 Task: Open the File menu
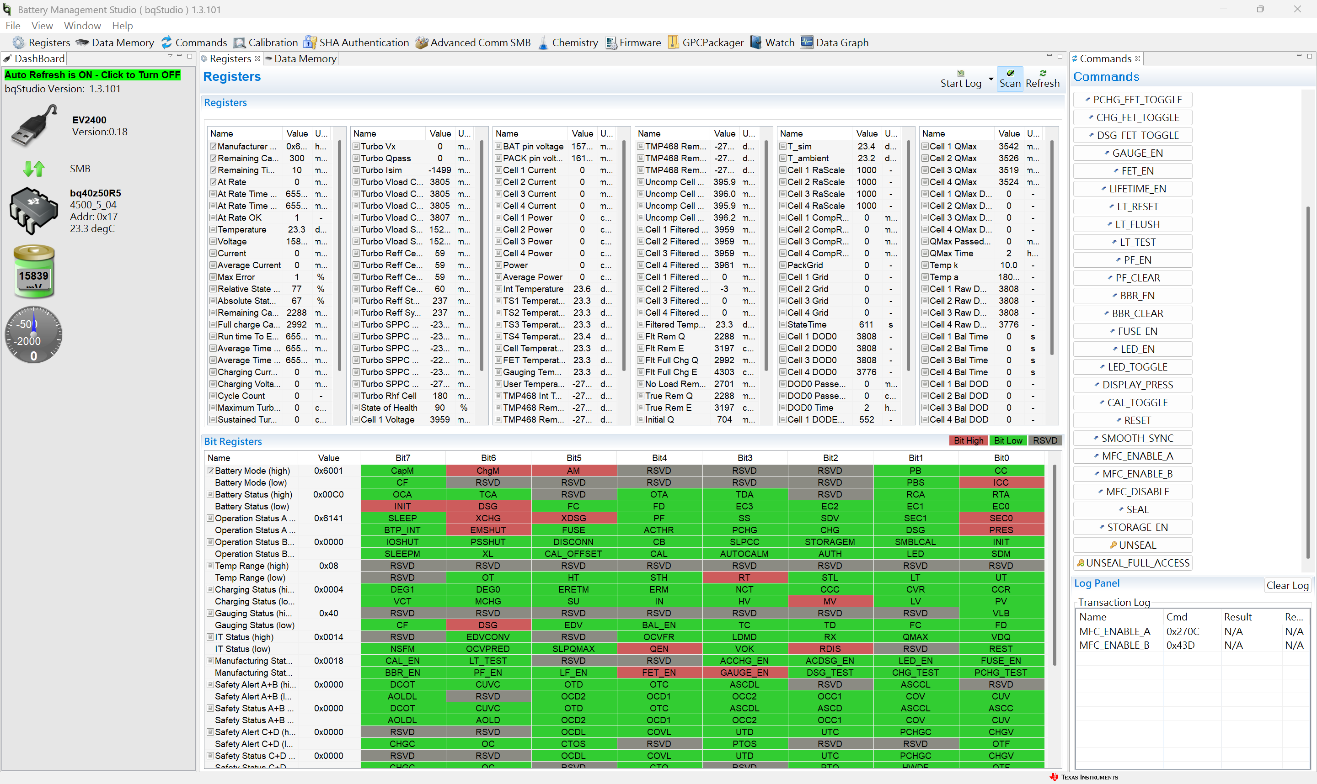pos(13,26)
